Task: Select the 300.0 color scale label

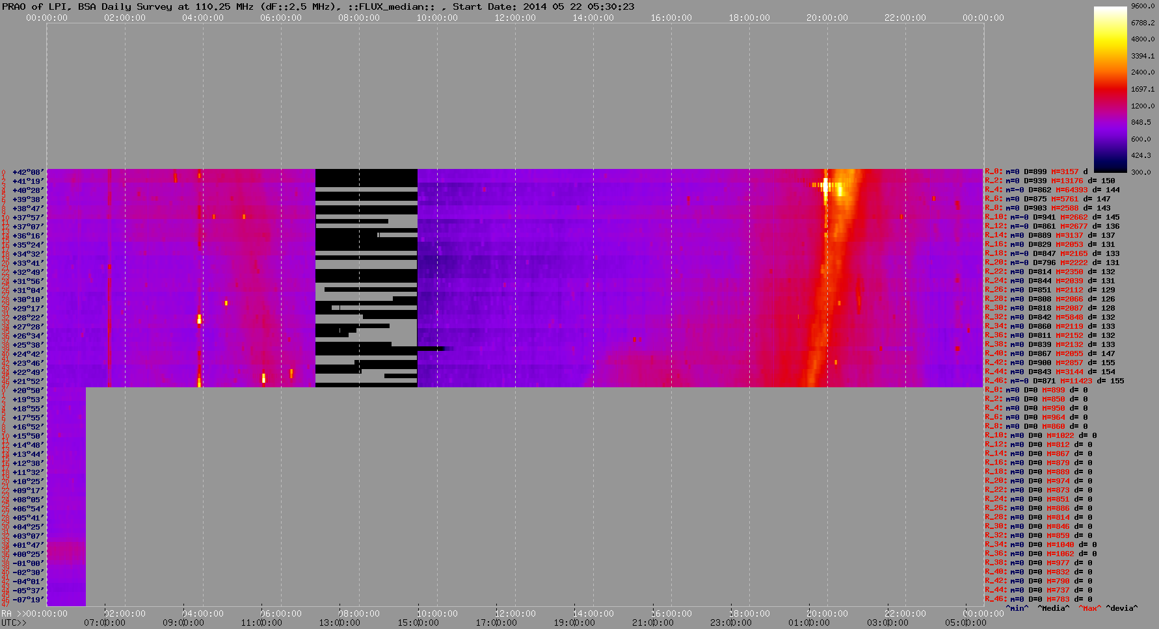Action: pyautogui.click(x=1141, y=172)
